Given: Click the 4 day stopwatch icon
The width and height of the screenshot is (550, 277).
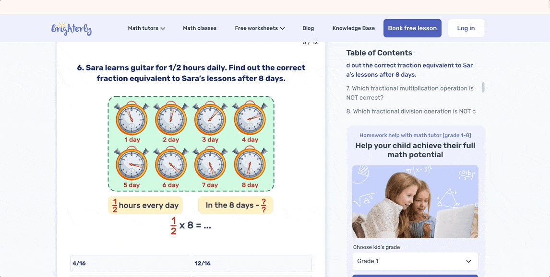Looking at the screenshot, I should click(250, 118).
